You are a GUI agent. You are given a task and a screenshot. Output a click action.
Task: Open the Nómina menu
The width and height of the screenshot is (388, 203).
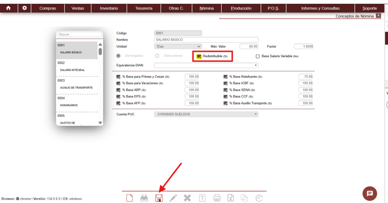[206, 8]
